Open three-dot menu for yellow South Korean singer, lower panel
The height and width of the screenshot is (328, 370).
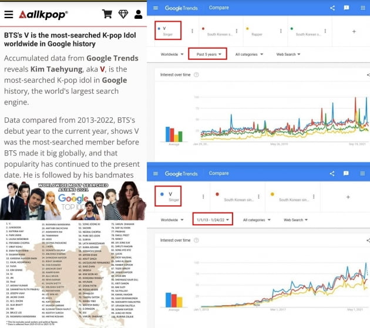tap(314, 197)
